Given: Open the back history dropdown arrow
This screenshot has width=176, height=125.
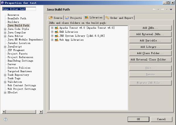Looking at the screenshot, I should (x=158, y=10).
